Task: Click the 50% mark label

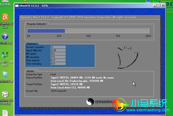Action: [x=88, y=36]
